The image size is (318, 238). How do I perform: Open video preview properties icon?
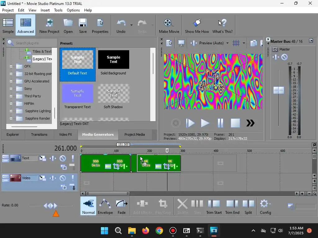click(169, 43)
